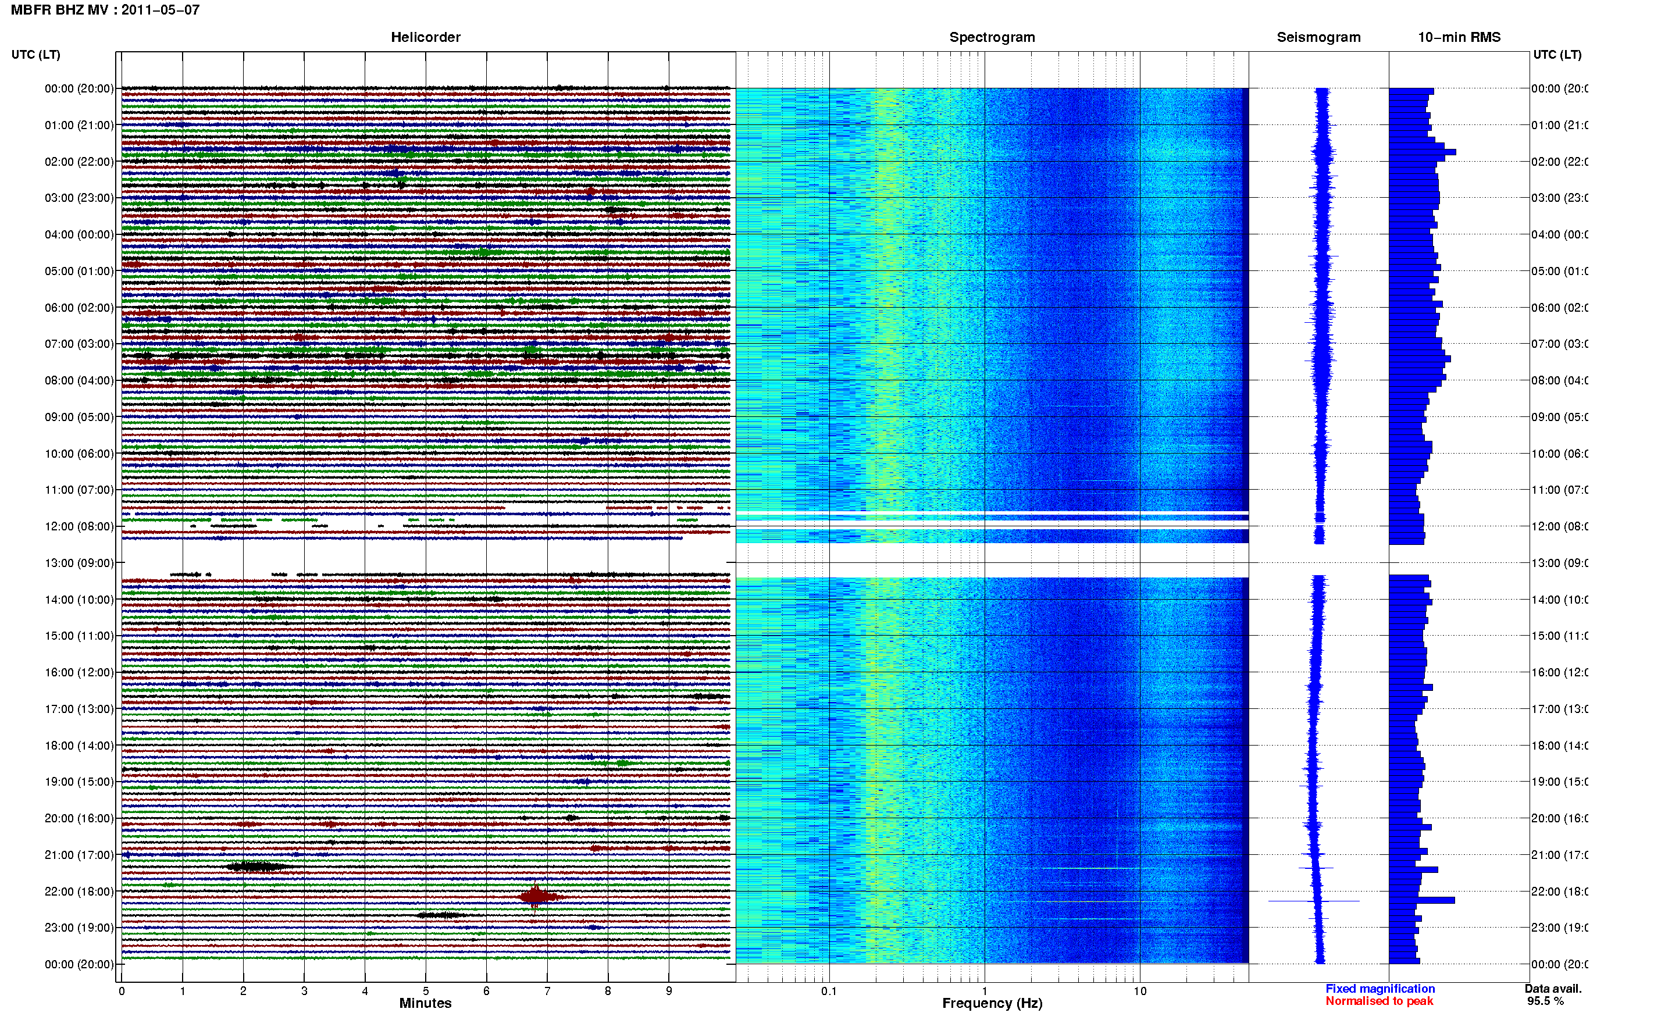Click the "10-min RMS" panel heading

point(1459,38)
